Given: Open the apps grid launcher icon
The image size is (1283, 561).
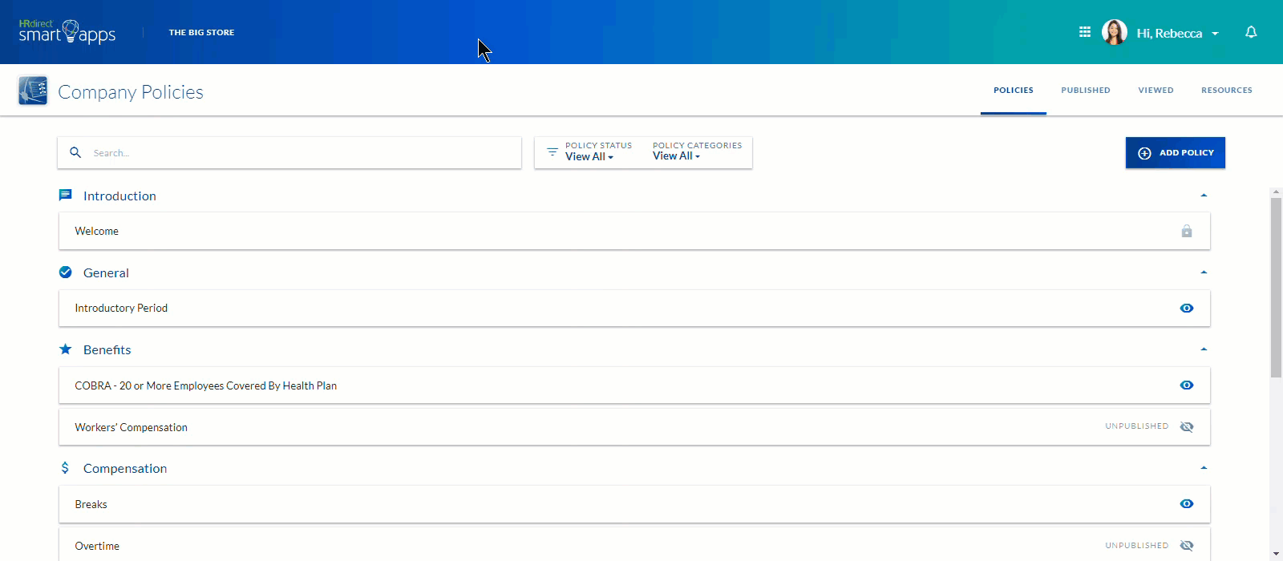Looking at the screenshot, I should 1085,32.
